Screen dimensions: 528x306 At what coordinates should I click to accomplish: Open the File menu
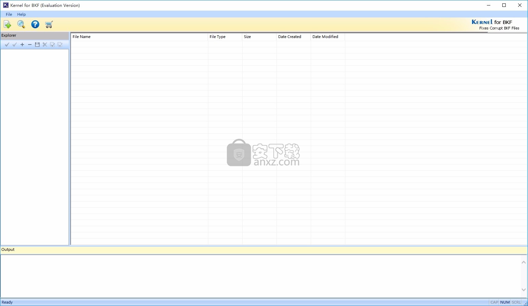[x=9, y=14]
